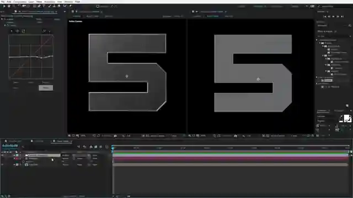Screen dimensions: 353x198
Task: Click the anchor point on left viewer's 5
Action: point(127,76)
